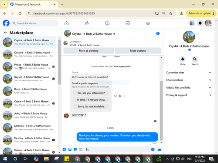Open emoji picker in message box
218x163 pixels.
(x=153, y=150)
